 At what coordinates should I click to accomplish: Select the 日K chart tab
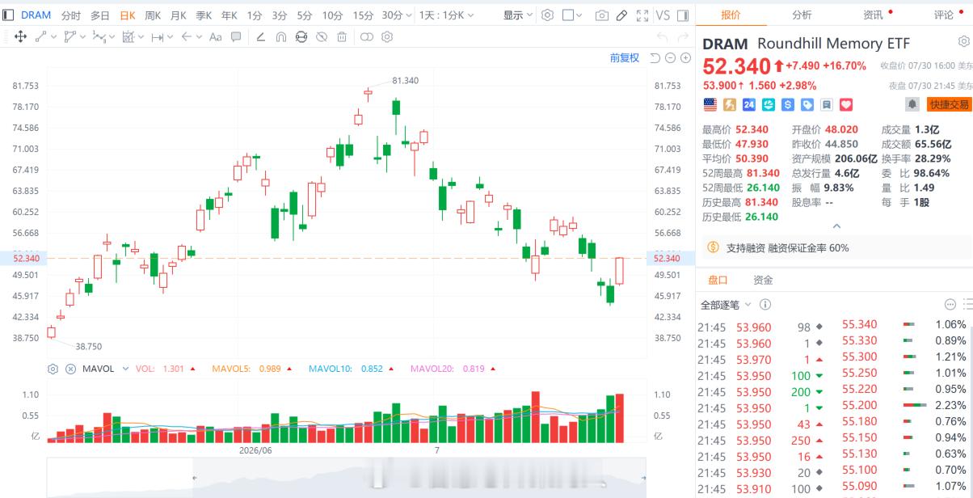[128, 15]
